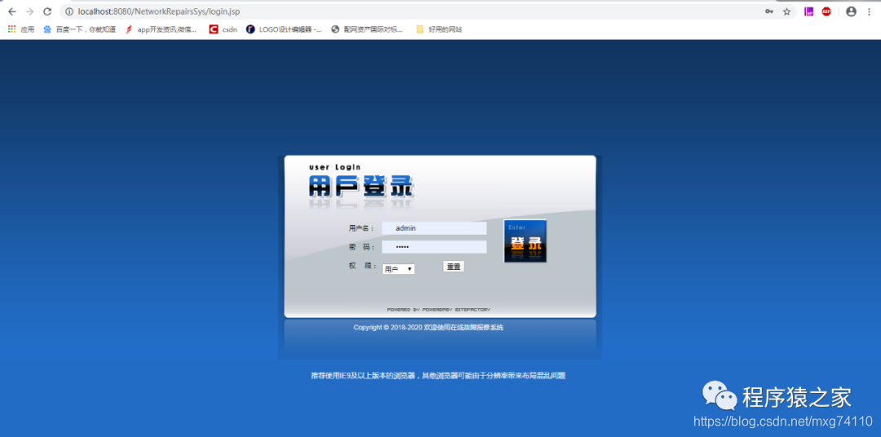Click the browser forward arrow
The height and width of the screenshot is (437, 881).
(x=30, y=11)
